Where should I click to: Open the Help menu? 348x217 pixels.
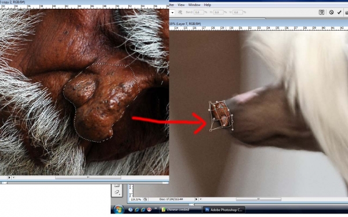coord(207,5)
